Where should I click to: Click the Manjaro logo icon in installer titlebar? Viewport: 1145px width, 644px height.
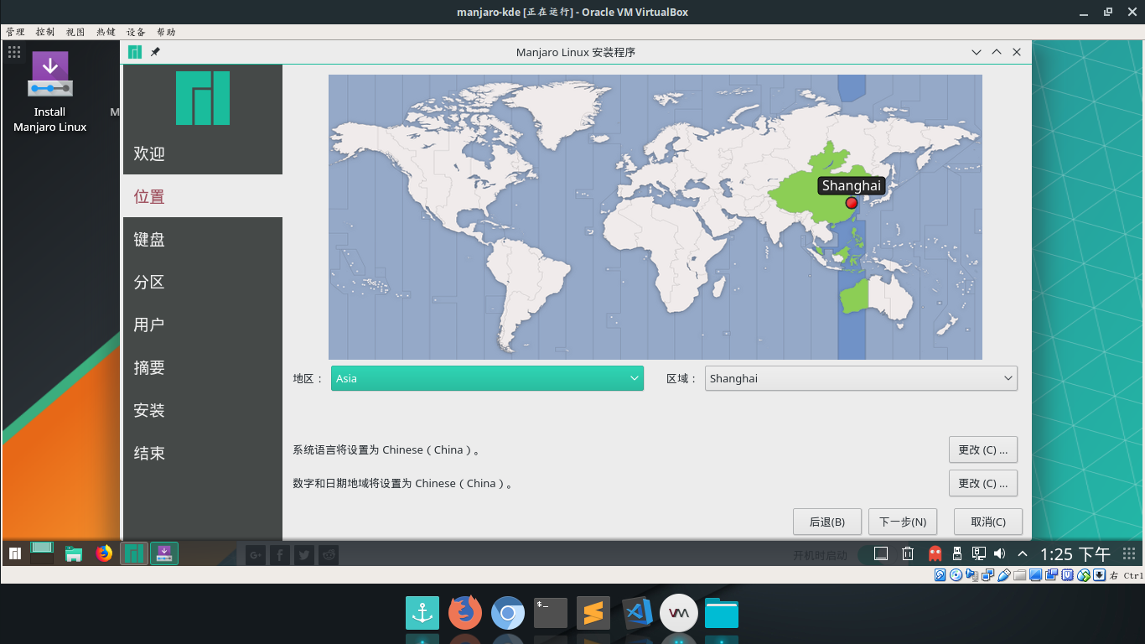(135, 52)
